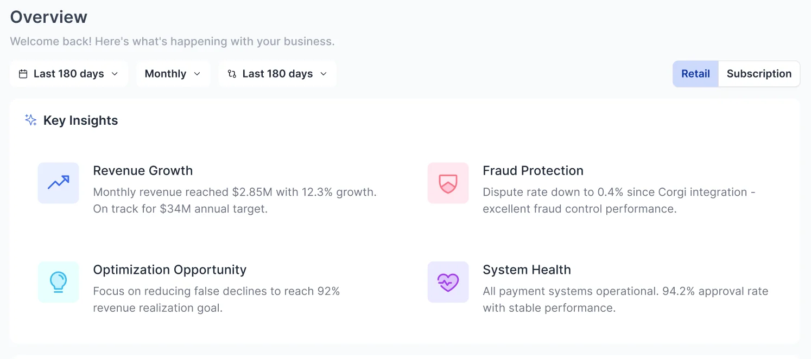Select the System Health insight title
811x359 pixels.
click(527, 270)
